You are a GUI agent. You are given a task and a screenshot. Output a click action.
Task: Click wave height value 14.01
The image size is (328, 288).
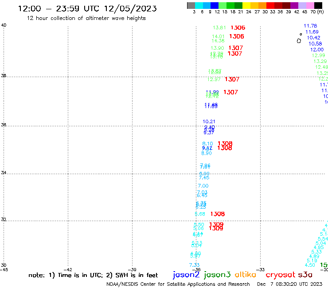(218, 37)
